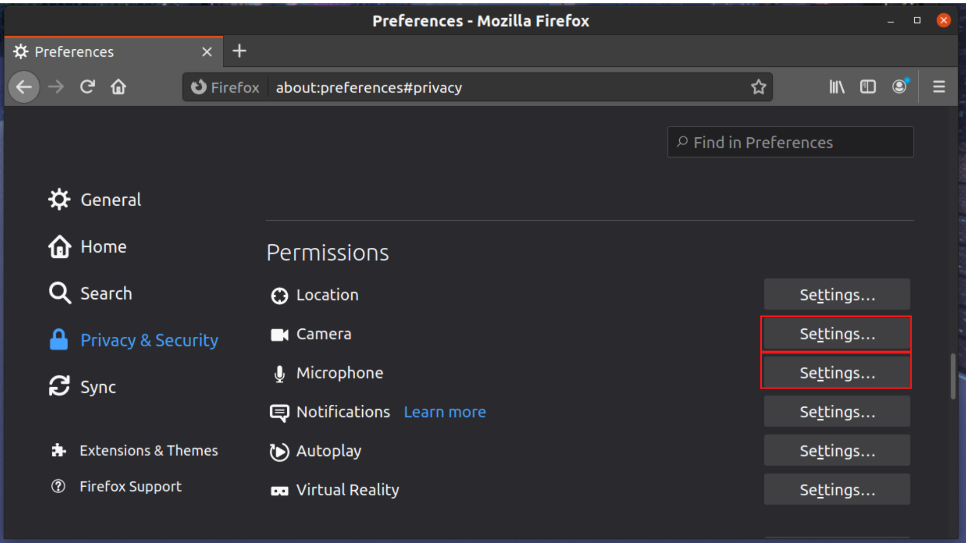Click the Autoplay label text
Screen dimensions: 966x543
click(329, 451)
